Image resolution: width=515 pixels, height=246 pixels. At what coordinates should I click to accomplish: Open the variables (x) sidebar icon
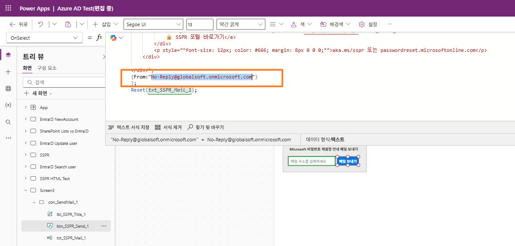point(8,105)
